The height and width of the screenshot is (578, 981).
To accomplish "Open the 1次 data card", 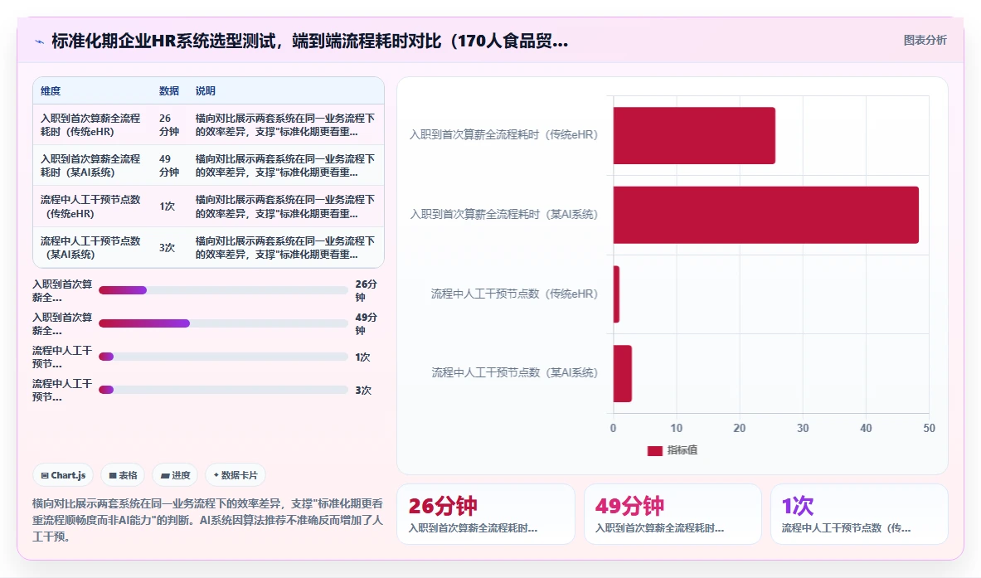I will [x=859, y=514].
